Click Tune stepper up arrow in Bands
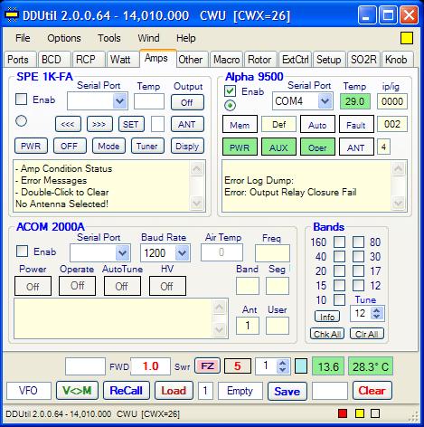The height and width of the screenshot is (427, 424). click(376, 310)
